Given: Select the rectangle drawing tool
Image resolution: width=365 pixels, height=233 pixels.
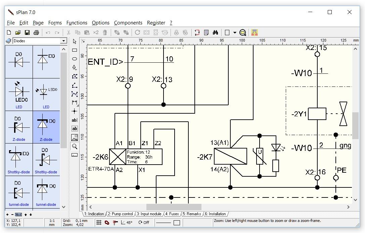Looking at the screenshot, I should pos(75,50).
